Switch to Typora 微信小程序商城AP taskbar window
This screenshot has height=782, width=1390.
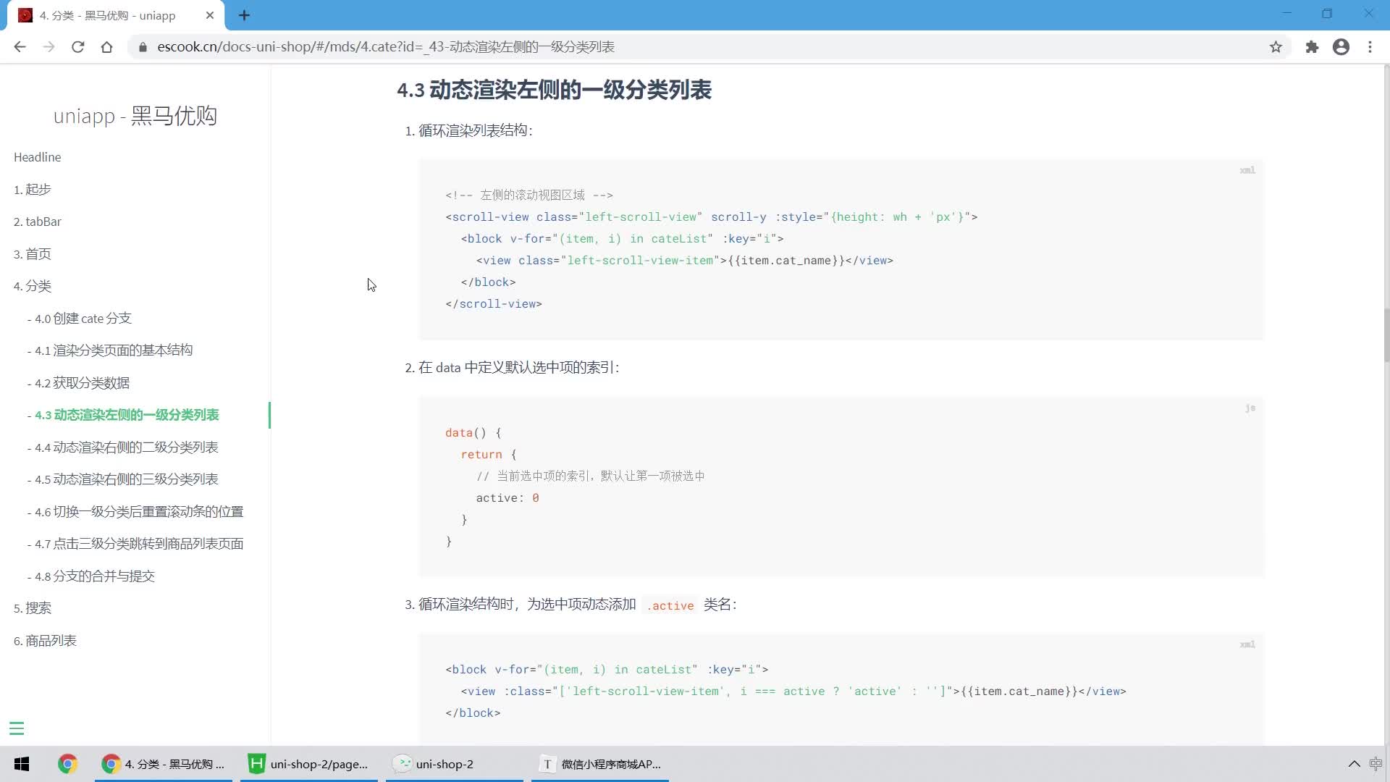(600, 764)
